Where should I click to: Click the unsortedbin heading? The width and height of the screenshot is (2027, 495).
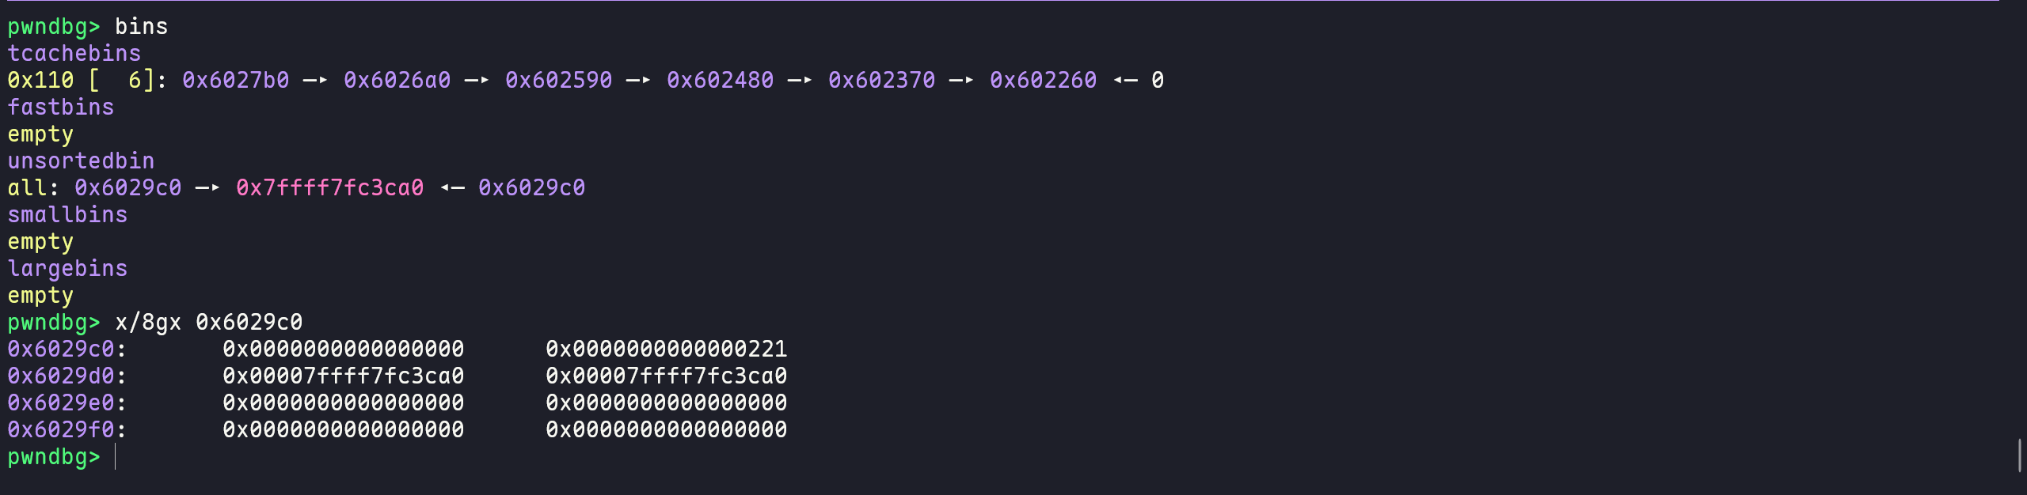[x=81, y=161]
